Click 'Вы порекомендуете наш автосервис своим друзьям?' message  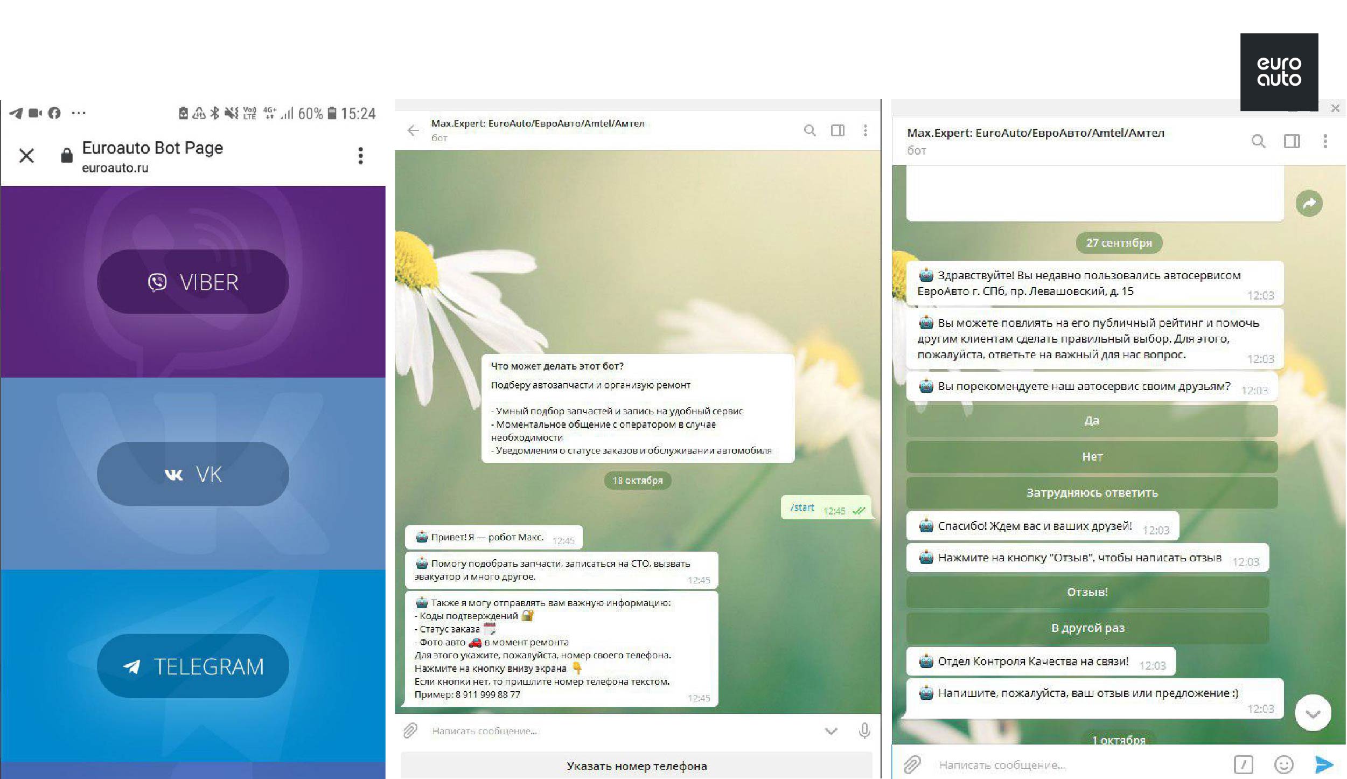click(x=1092, y=387)
